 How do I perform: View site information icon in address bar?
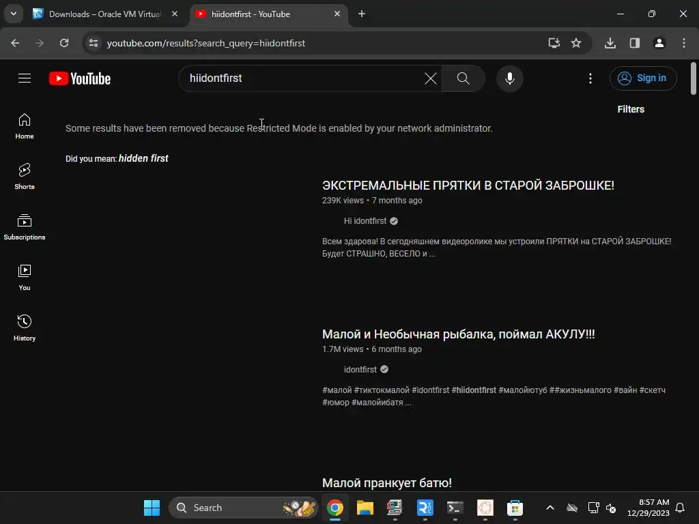point(94,43)
